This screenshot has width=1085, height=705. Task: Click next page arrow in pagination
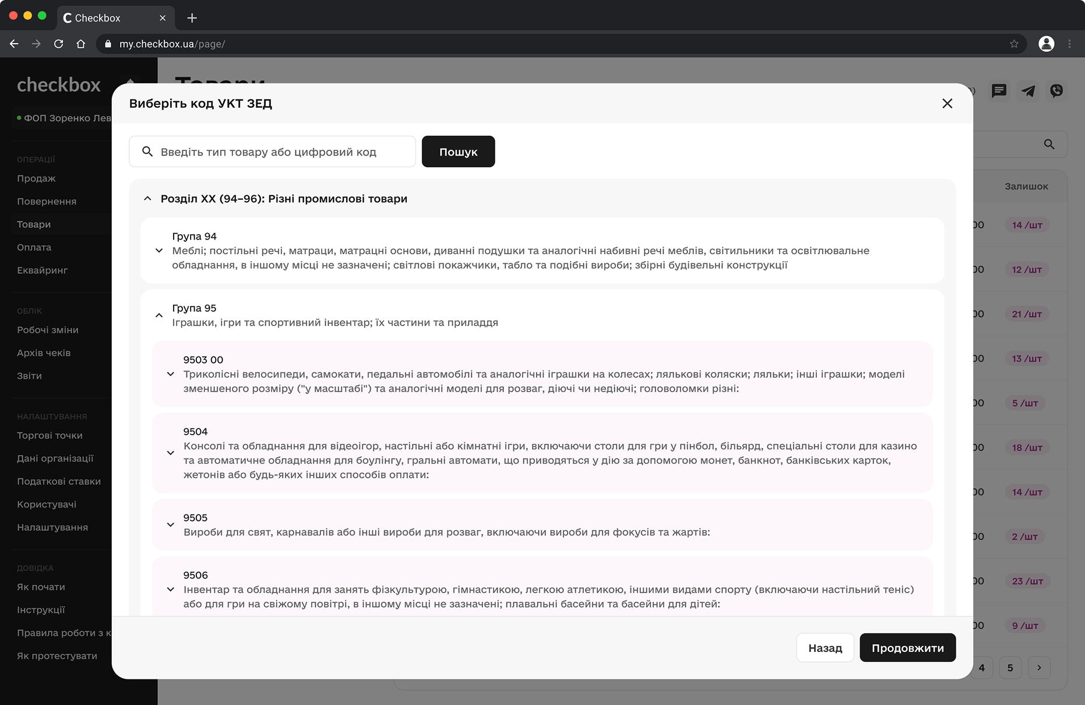click(x=1039, y=668)
